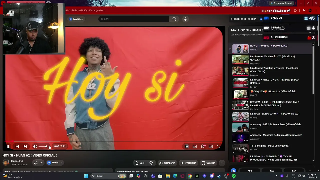Start voice search with the microphone
The height and width of the screenshot is (180, 320).
pos(185,19)
